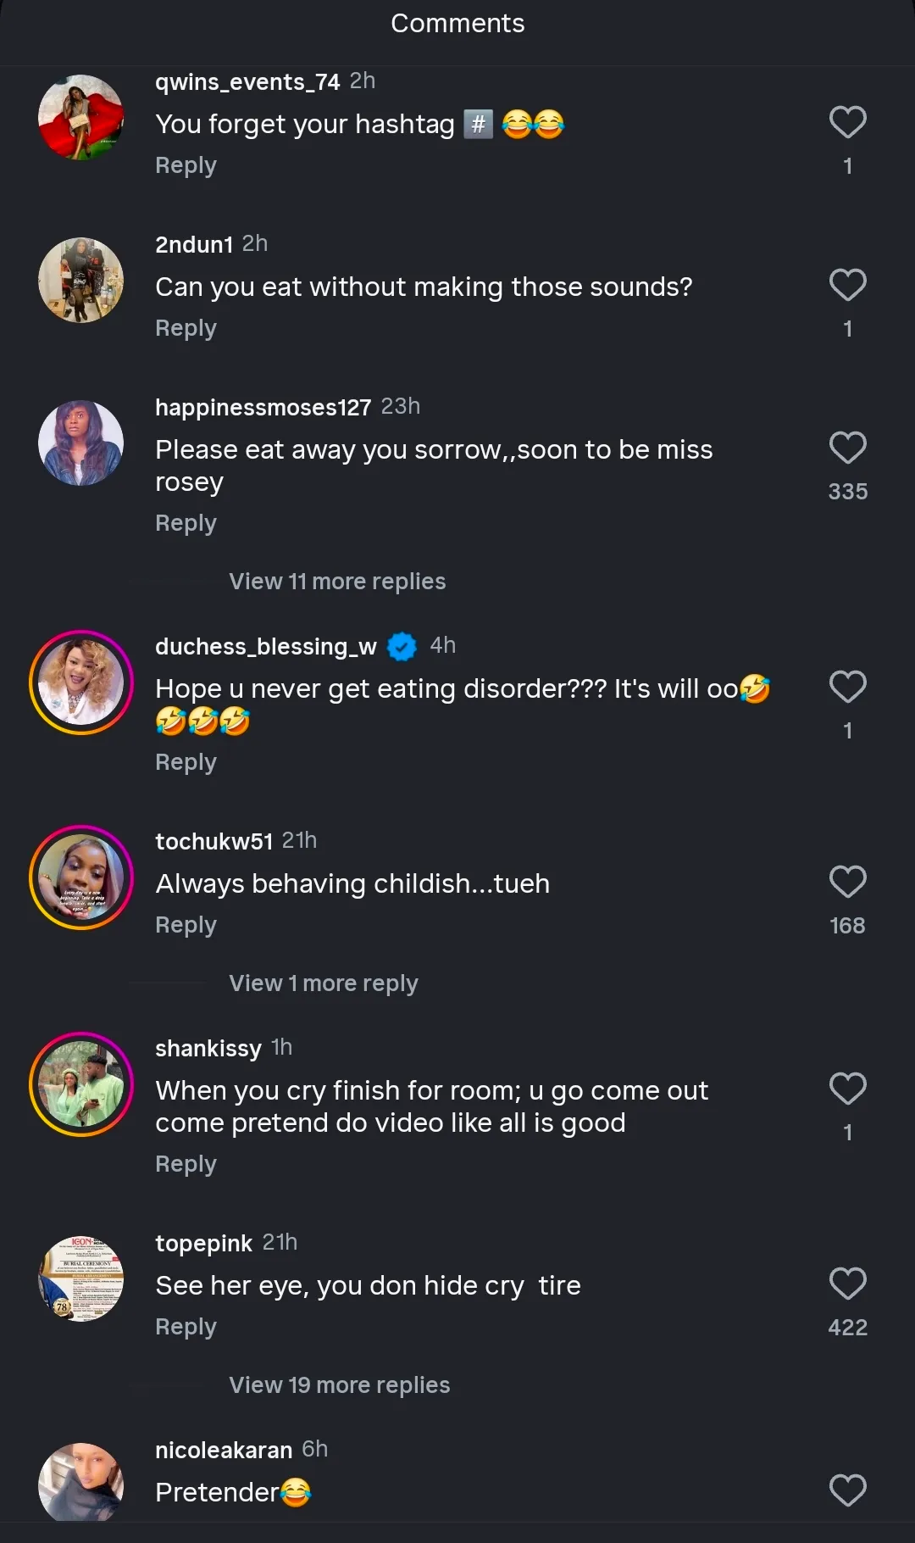The width and height of the screenshot is (915, 1543).
Task: Show 'View 19 more replies' under topepink
Action: click(340, 1385)
